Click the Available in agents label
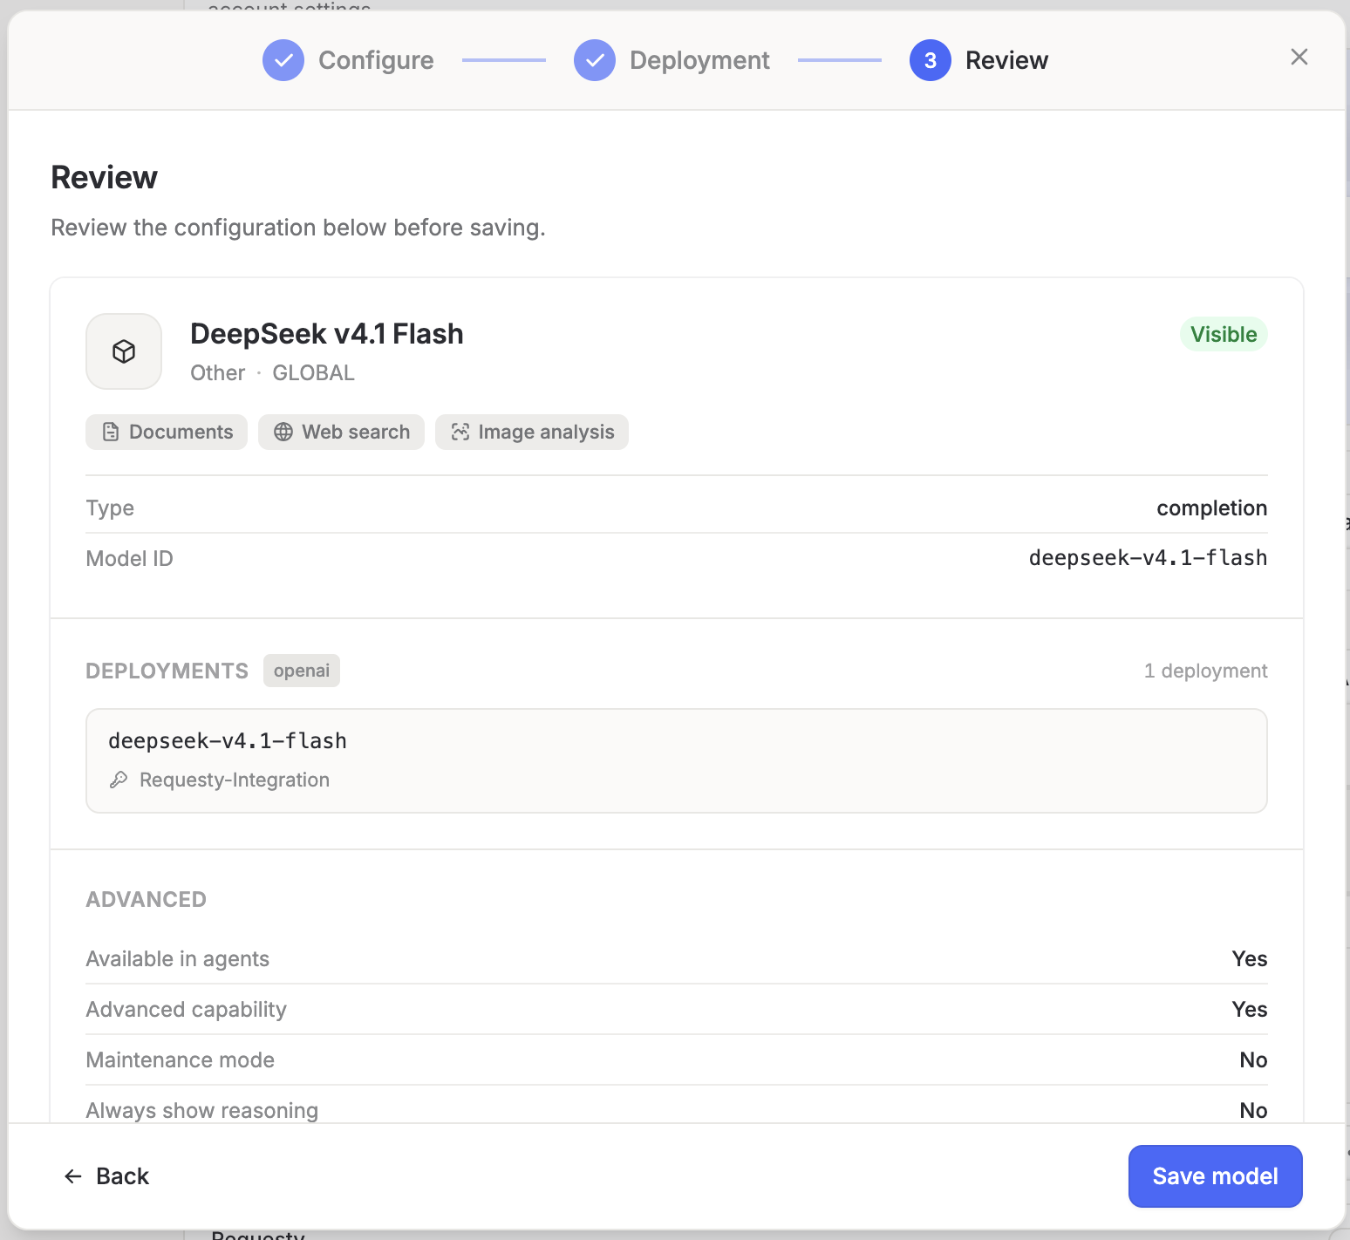Viewport: 1350px width, 1240px height. coord(178,959)
